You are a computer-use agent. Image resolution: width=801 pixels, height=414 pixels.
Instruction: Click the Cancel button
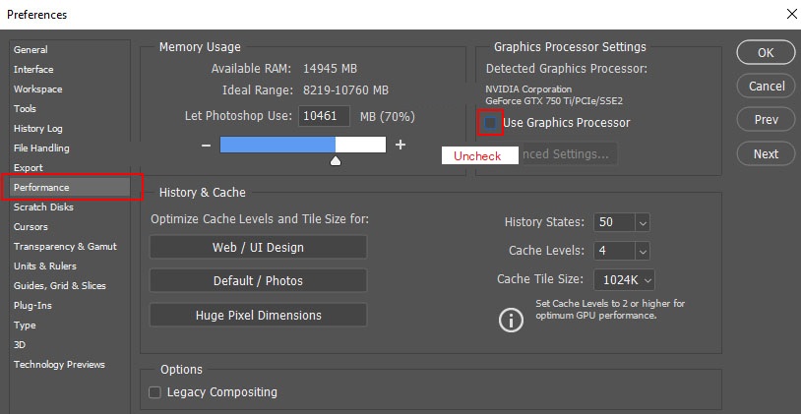point(766,86)
